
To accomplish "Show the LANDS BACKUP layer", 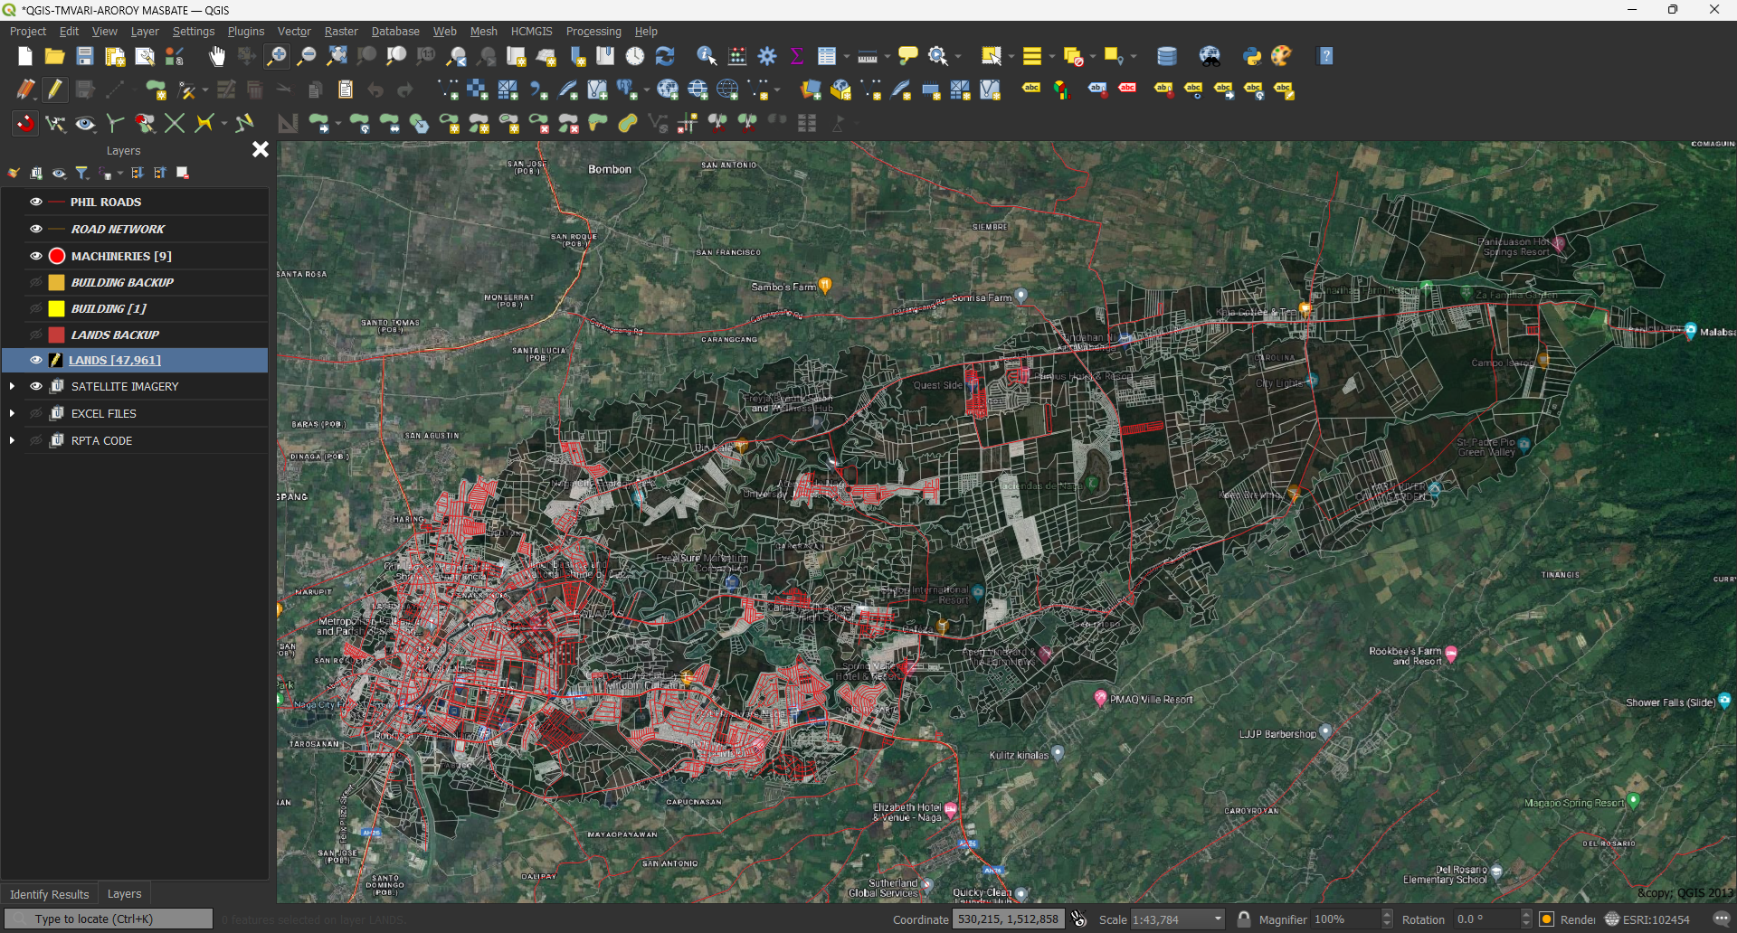I will coord(36,335).
